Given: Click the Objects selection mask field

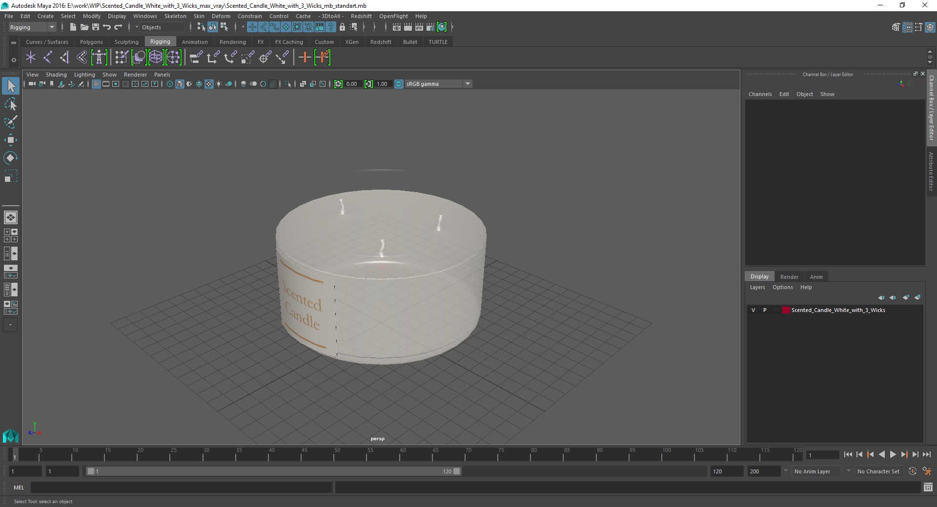Looking at the screenshot, I should [x=163, y=27].
